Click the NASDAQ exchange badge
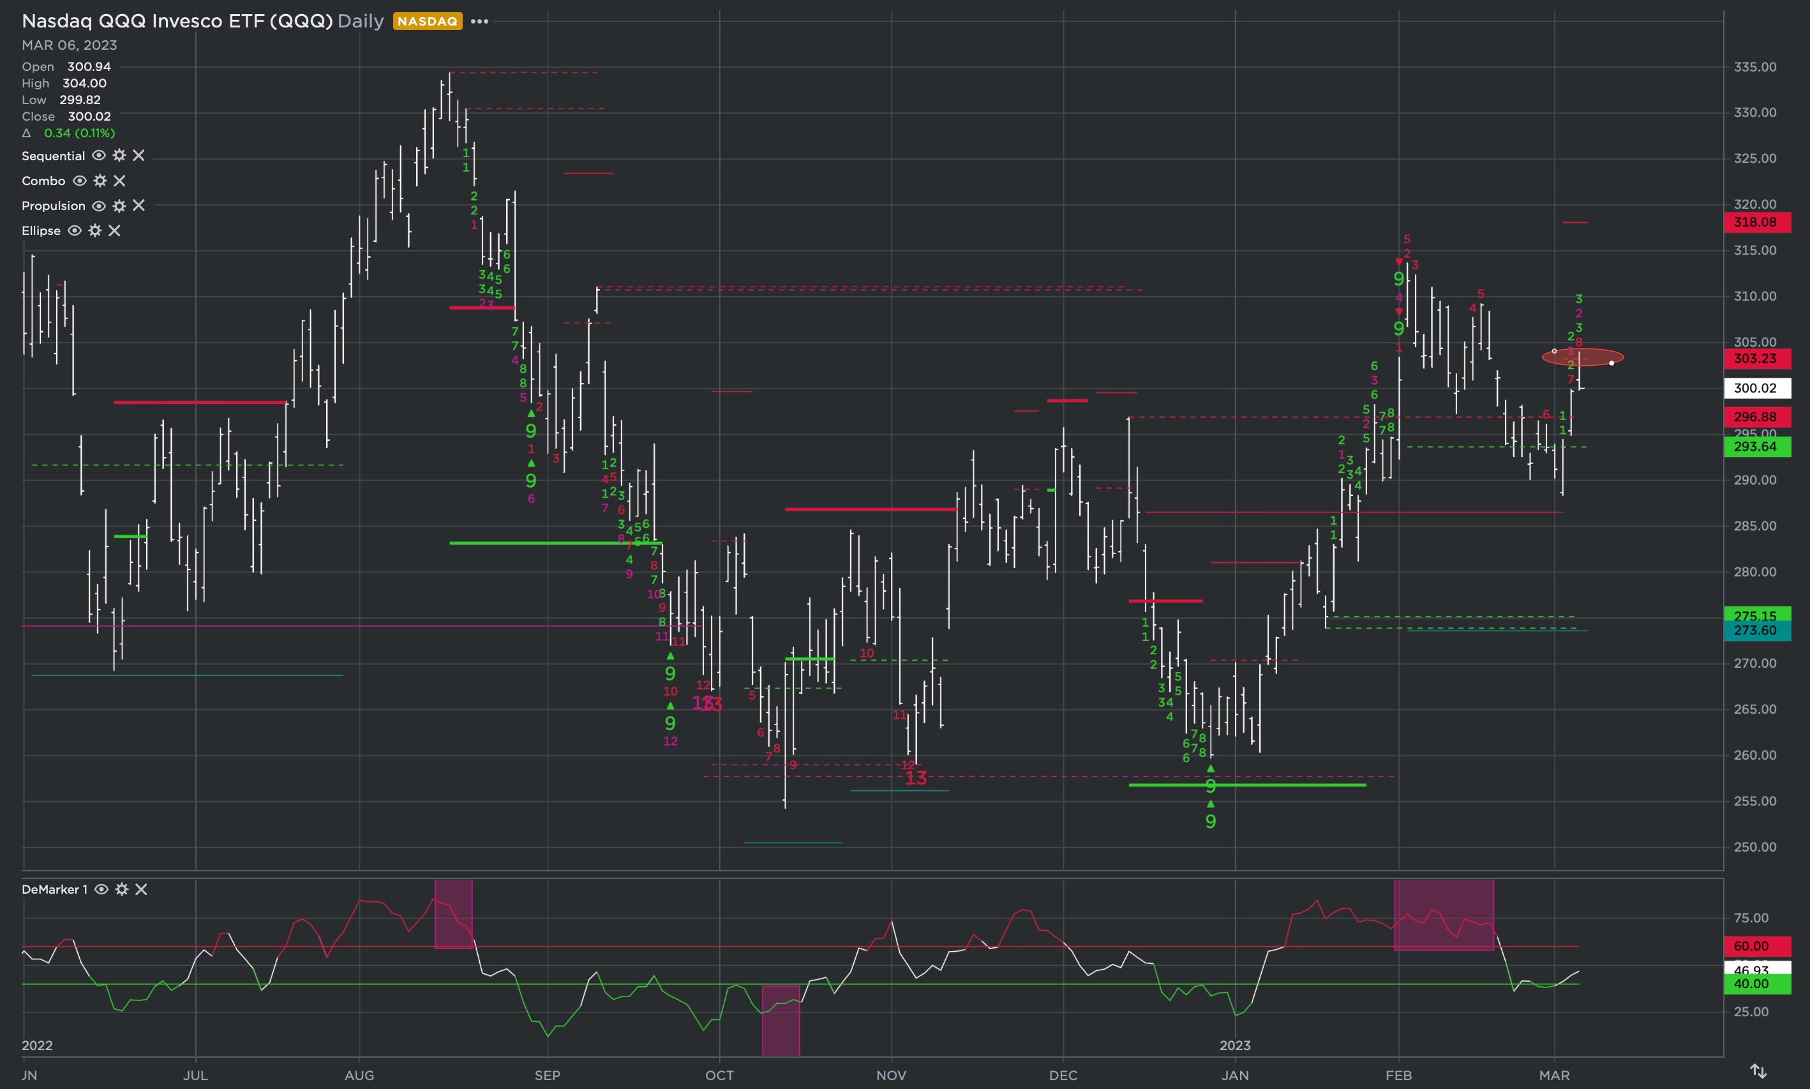The height and width of the screenshot is (1089, 1810). click(x=427, y=21)
